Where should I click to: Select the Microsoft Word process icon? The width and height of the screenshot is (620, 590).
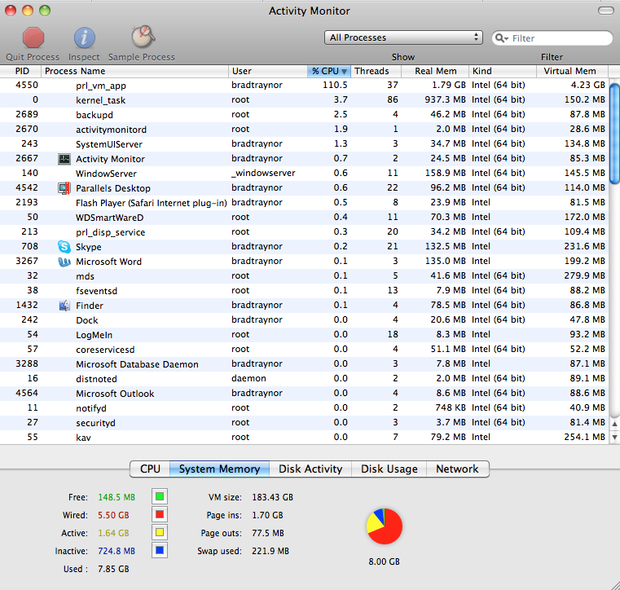coord(64,262)
